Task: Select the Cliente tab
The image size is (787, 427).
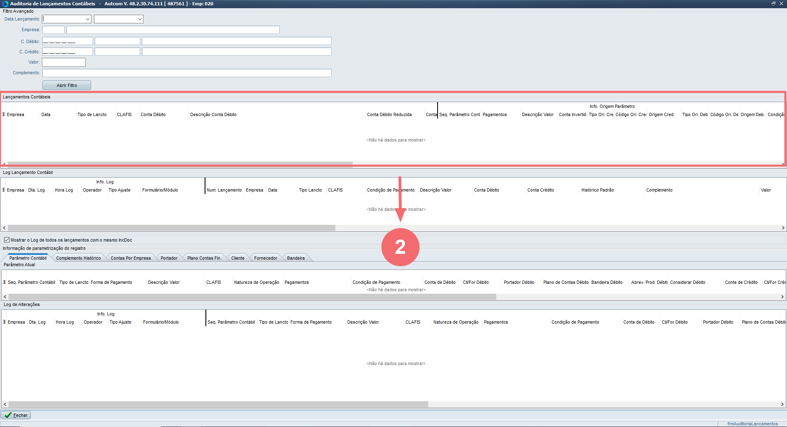Action: pos(238,258)
